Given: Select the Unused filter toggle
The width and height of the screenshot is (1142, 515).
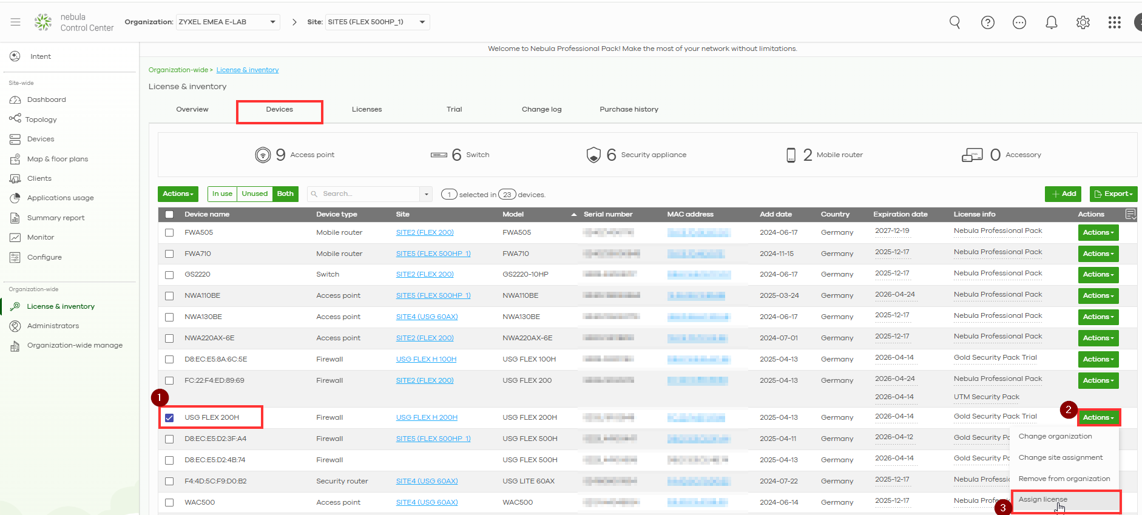Looking at the screenshot, I should point(255,194).
